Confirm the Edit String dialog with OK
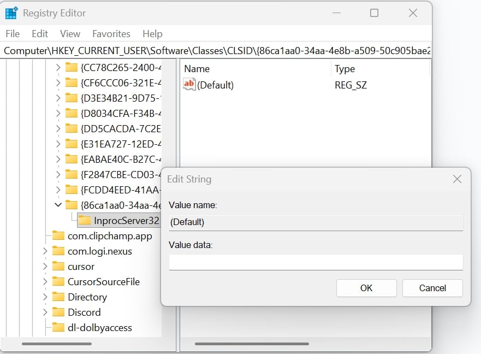 [x=366, y=288]
